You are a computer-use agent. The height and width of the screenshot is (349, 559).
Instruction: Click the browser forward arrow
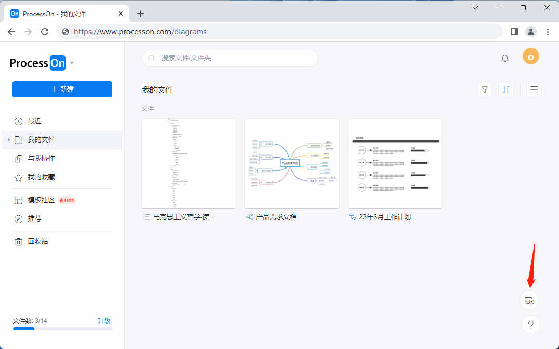[x=28, y=32]
